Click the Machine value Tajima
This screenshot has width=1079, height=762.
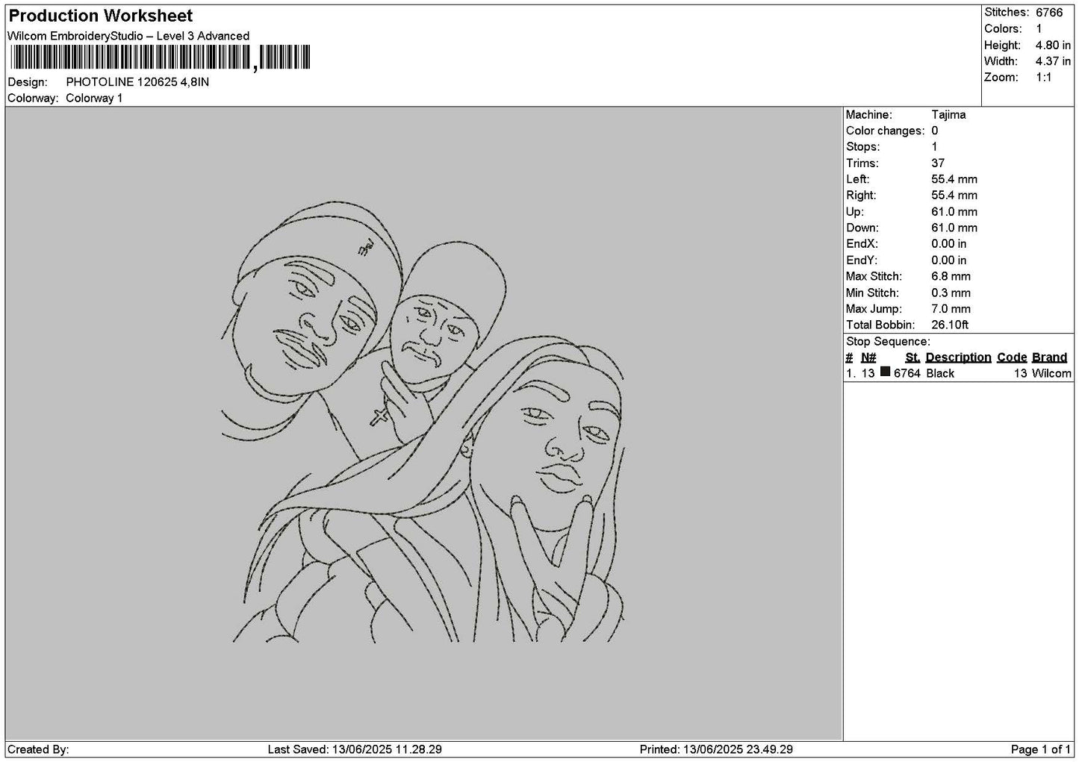click(x=948, y=115)
